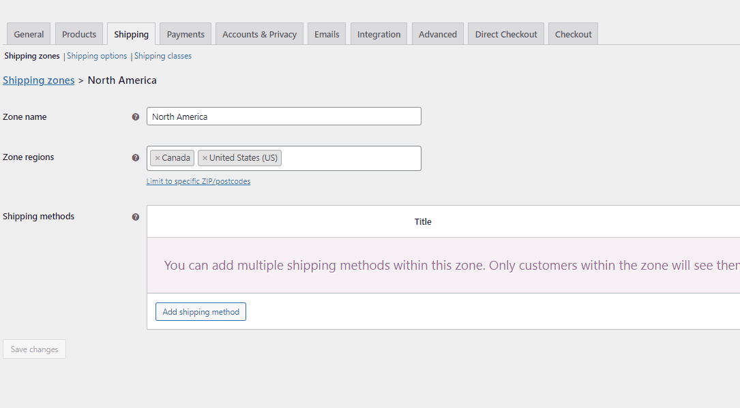Open the Direct Checkout tab
The width and height of the screenshot is (740, 408).
click(x=506, y=34)
